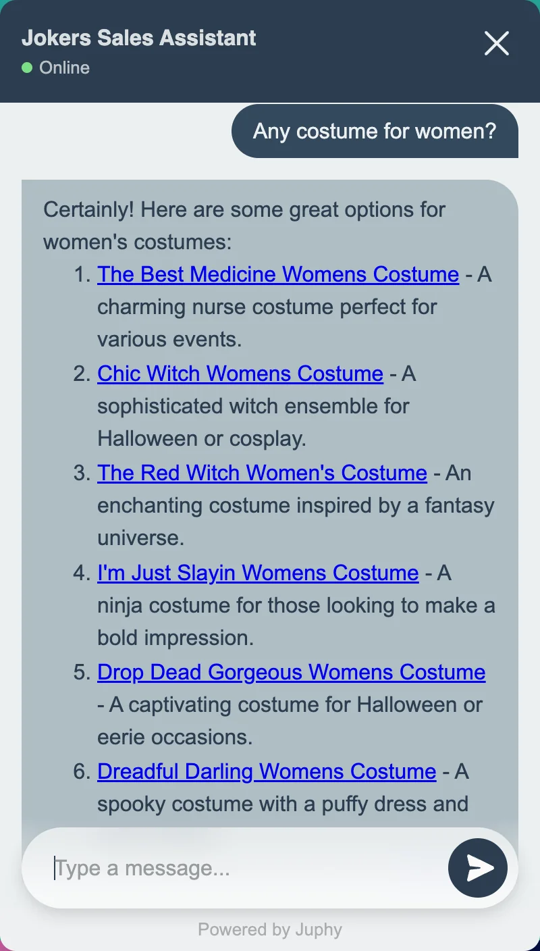Open the Chic Witch Womens Costume link
This screenshot has width=540, height=951.
240,374
